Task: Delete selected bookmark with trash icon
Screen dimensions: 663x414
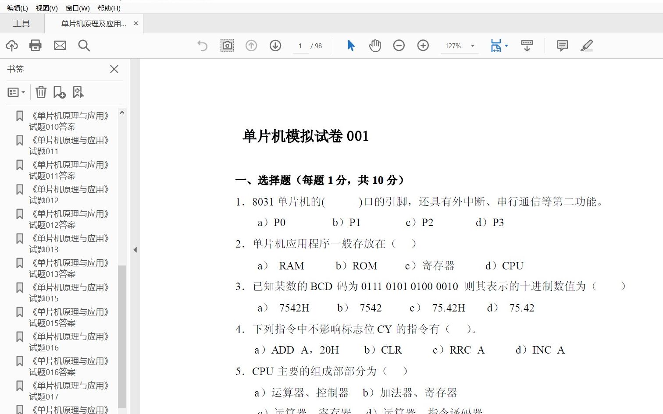Action: tap(41, 92)
